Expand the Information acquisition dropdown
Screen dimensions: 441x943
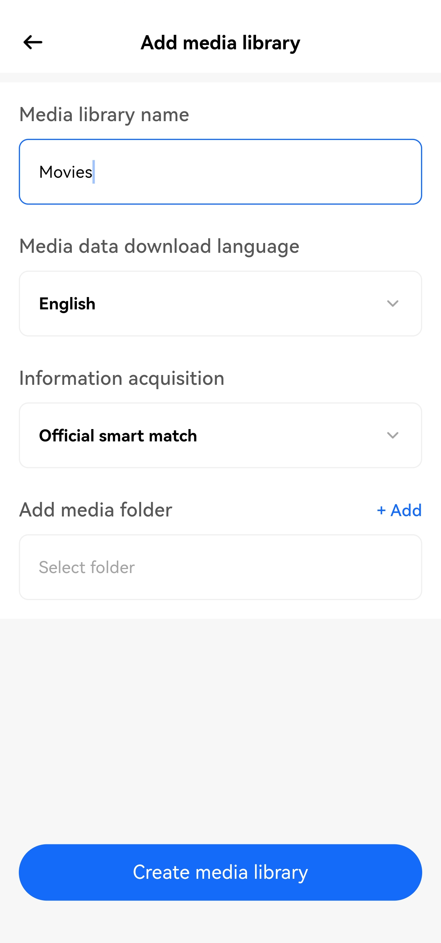pyautogui.click(x=220, y=435)
